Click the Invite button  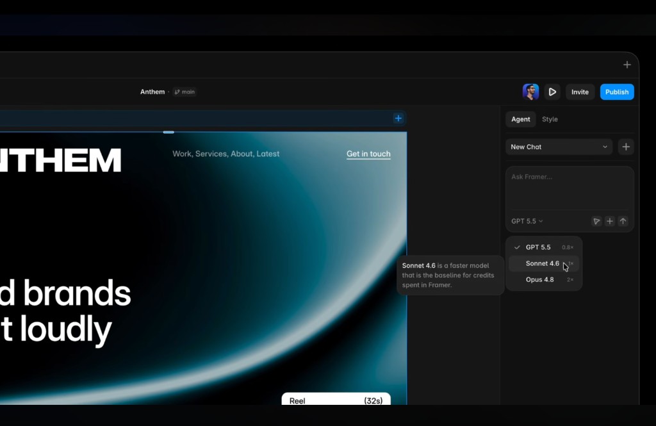coord(580,92)
